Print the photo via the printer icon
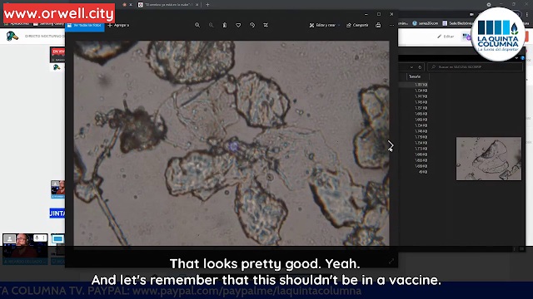533x299 pixels. 378,25
